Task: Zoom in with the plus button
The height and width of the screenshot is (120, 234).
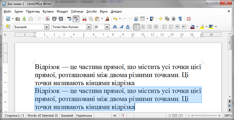Action: [219, 116]
